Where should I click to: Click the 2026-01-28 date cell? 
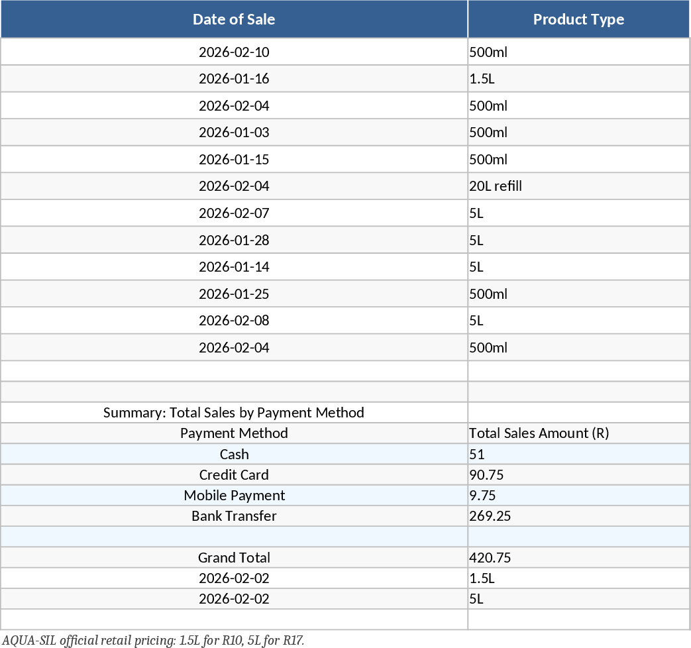234,241
